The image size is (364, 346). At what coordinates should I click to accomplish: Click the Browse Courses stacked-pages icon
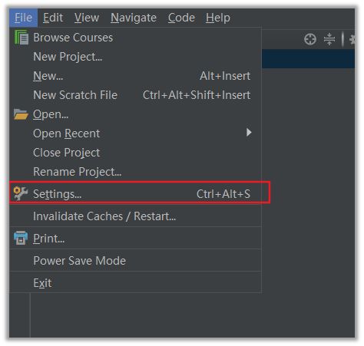point(22,38)
